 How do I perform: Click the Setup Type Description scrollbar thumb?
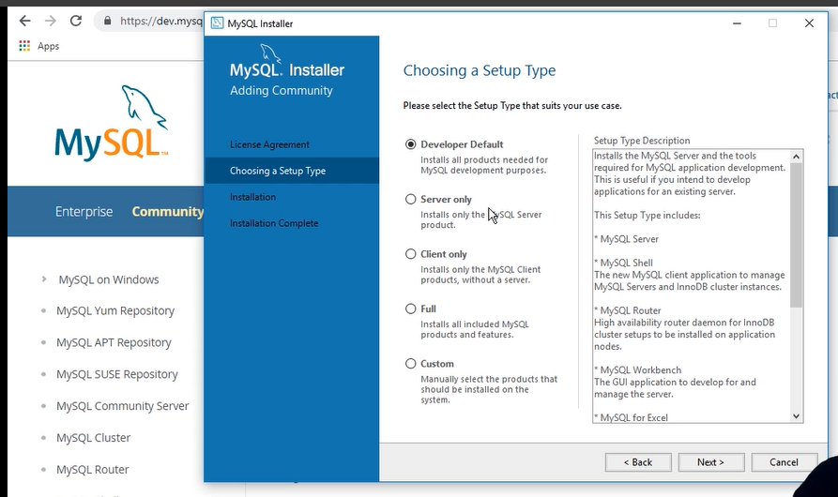797,234
